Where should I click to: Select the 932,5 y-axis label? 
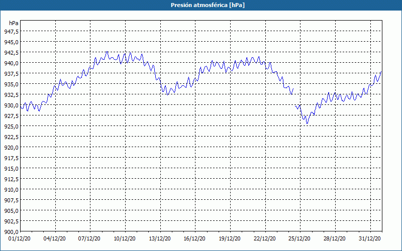pyautogui.click(x=11, y=94)
